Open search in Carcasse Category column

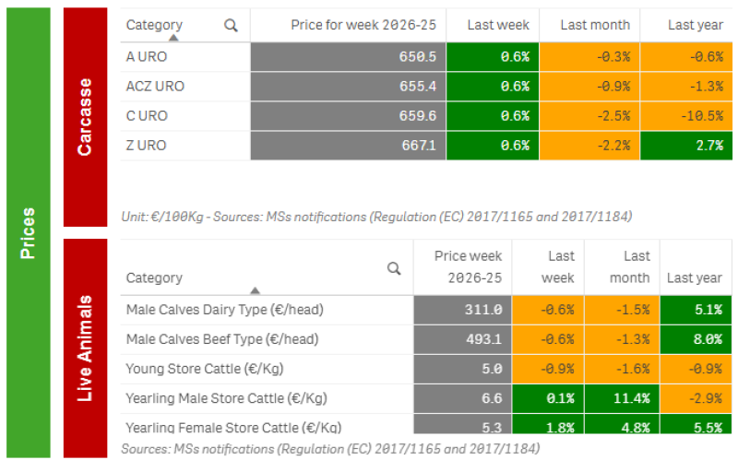coord(231,26)
